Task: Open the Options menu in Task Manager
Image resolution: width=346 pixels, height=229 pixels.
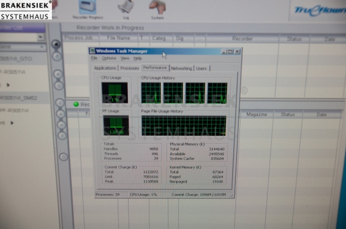Action: coord(109,58)
